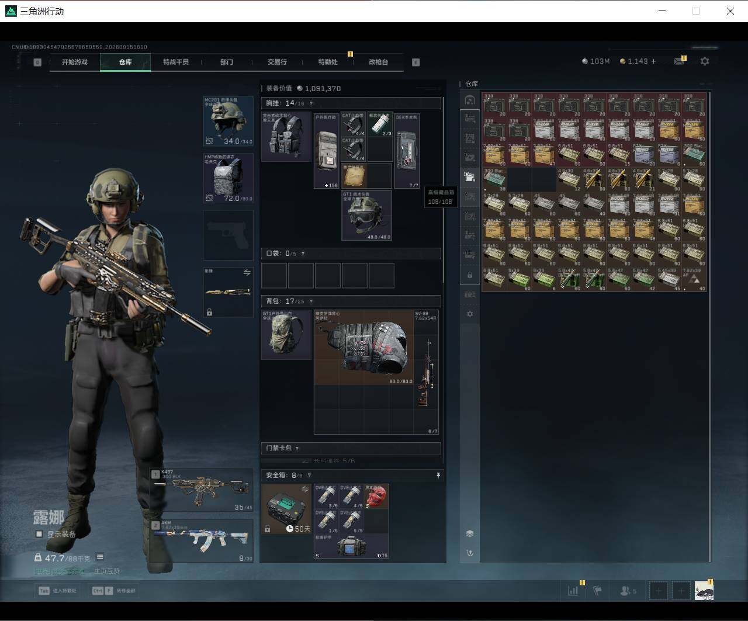Expand the 门禁卡包 keycard section
This screenshot has height=621, width=748.
point(351,448)
